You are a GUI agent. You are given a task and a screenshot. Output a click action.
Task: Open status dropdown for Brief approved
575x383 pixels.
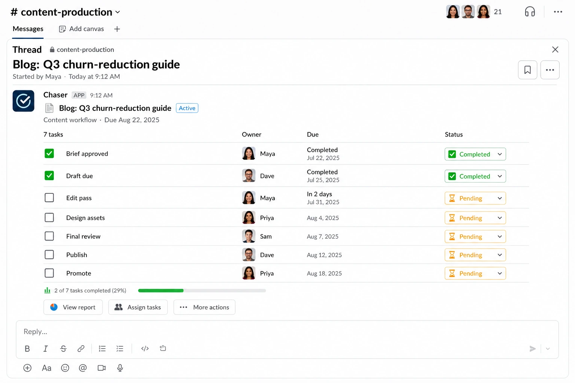click(x=475, y=154)
